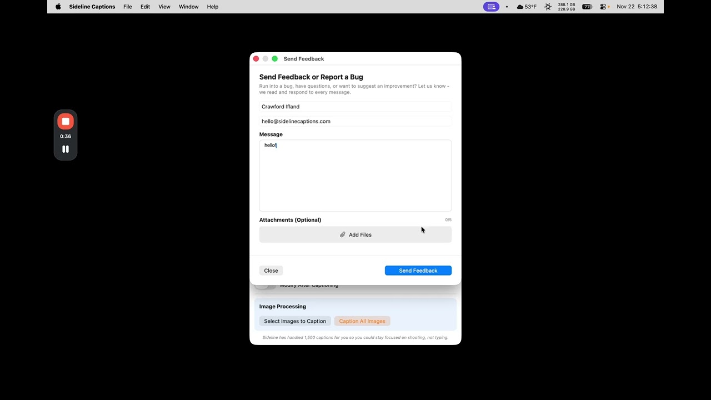
Task: Click the Image Processing section label
Action: click(x=283, y=307)
